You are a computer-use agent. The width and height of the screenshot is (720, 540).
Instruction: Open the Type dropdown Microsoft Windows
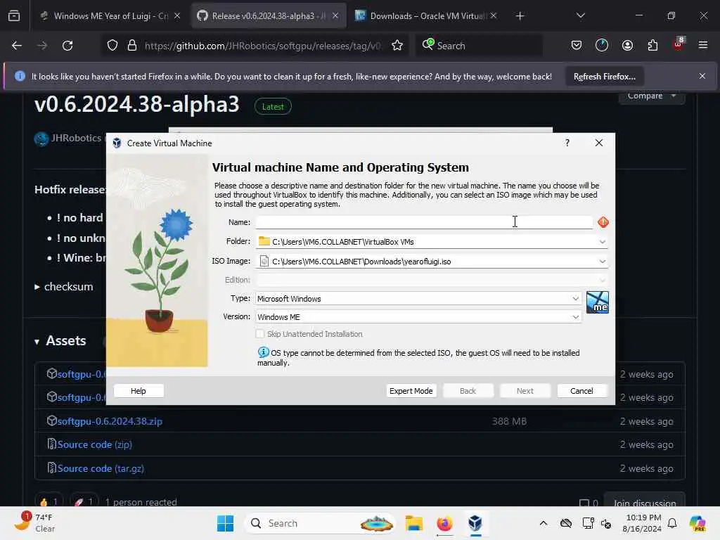click(418, 298)
